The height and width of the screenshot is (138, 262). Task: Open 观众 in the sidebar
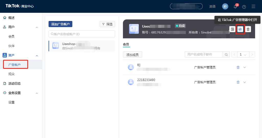pos(11,74)
